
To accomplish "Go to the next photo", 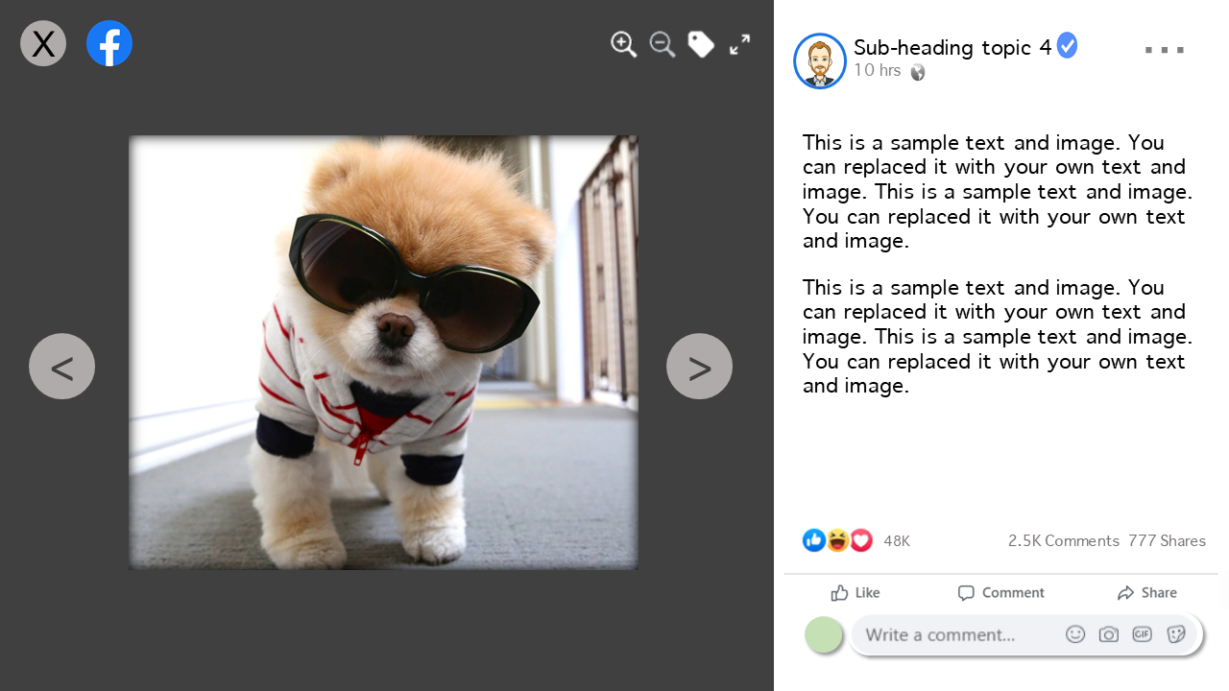I will click(699, 366).
